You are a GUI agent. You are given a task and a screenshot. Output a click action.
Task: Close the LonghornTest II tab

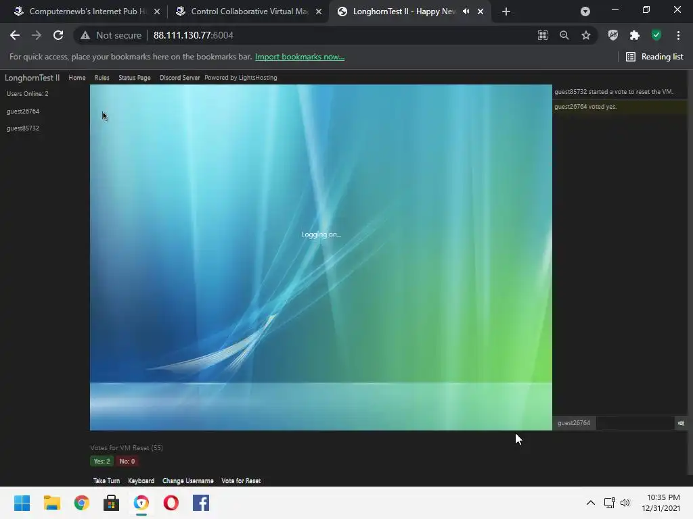click(x=480, y=11)
